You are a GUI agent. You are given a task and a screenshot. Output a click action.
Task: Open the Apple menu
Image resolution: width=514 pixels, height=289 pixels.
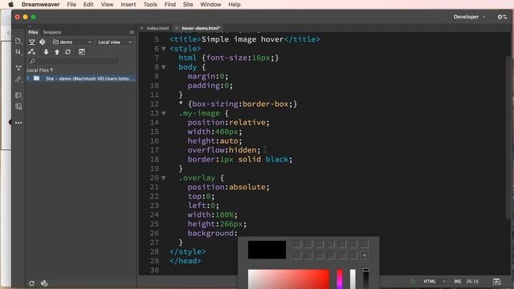pyautogui.click(x=10, y=4)
